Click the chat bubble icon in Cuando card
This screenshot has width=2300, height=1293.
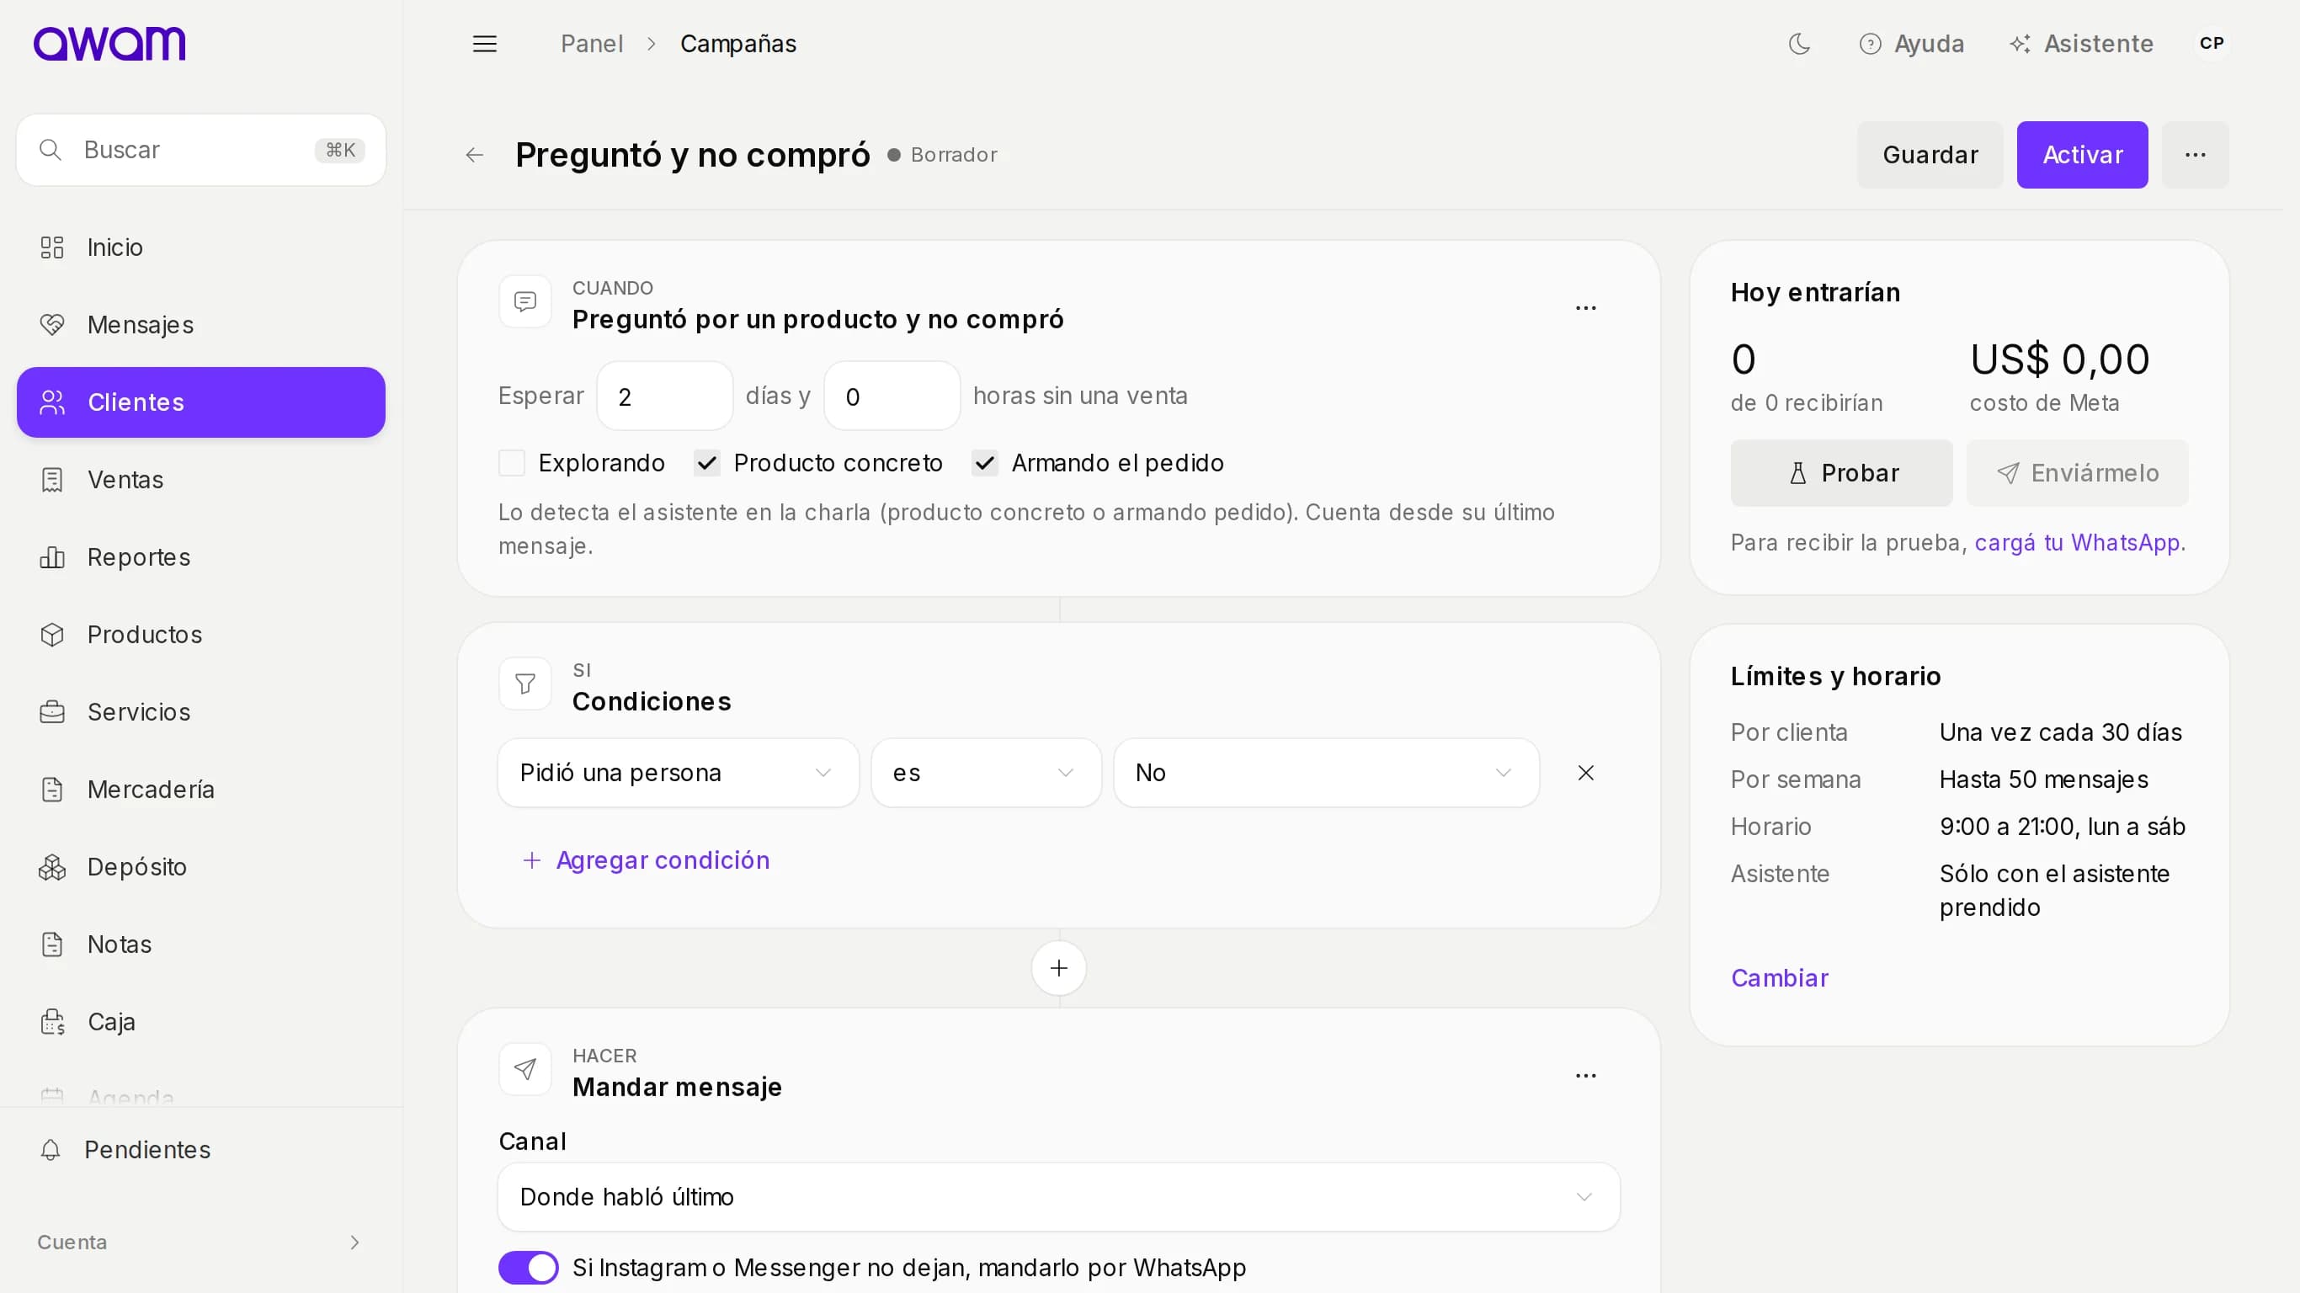(525, 303)
